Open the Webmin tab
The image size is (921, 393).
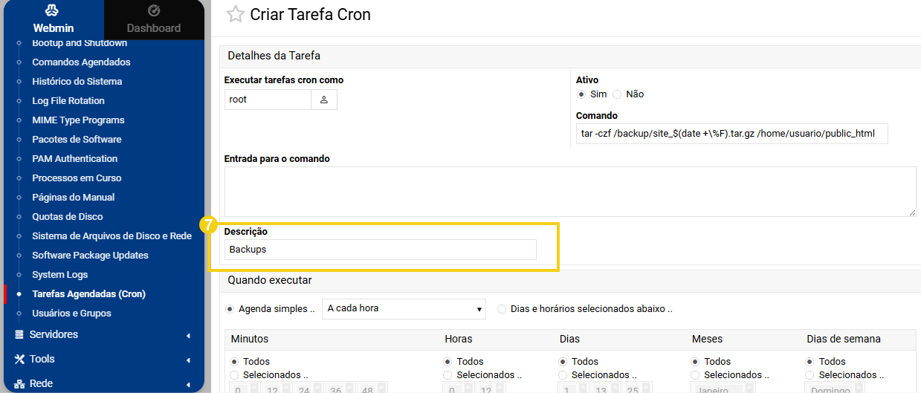[x=53, y=19]
